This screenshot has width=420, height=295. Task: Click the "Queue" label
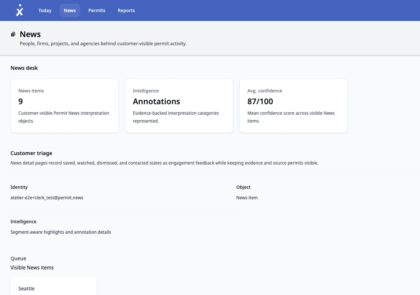pyautogui.click(x=18, y=258)
